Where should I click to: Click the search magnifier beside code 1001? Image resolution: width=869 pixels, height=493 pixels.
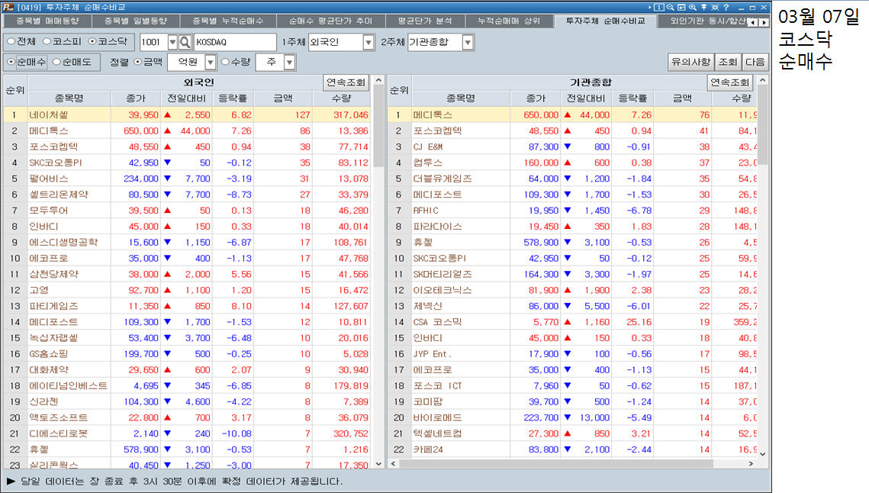coord(185,43)
